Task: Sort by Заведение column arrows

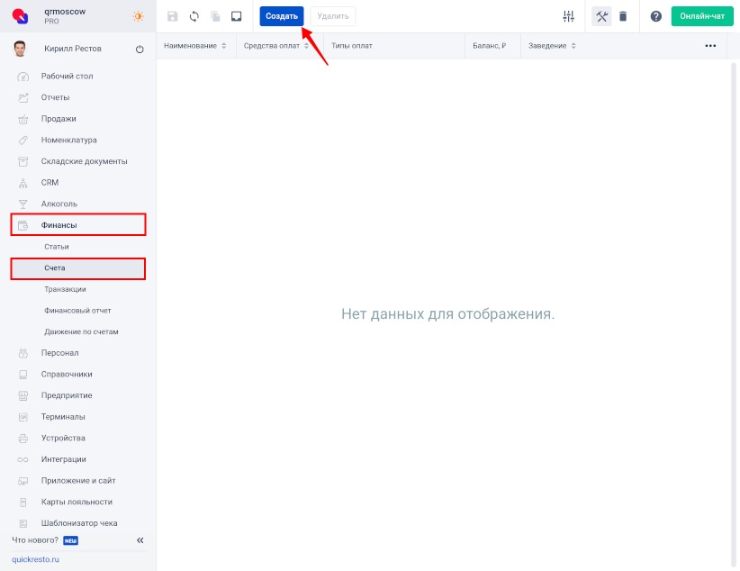Action: tap(573, 46)
